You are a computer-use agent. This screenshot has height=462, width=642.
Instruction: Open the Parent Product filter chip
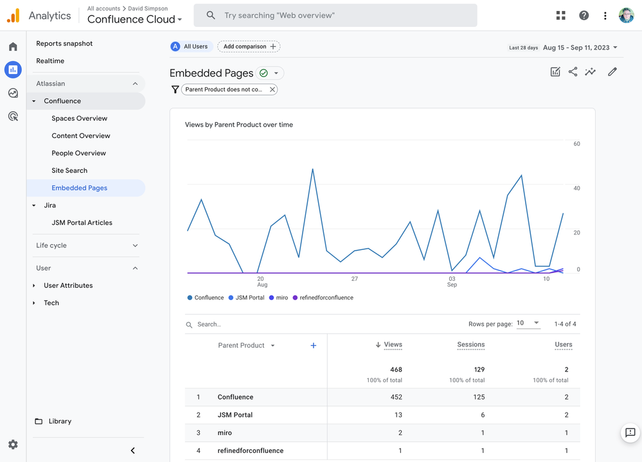pos(224,89)
